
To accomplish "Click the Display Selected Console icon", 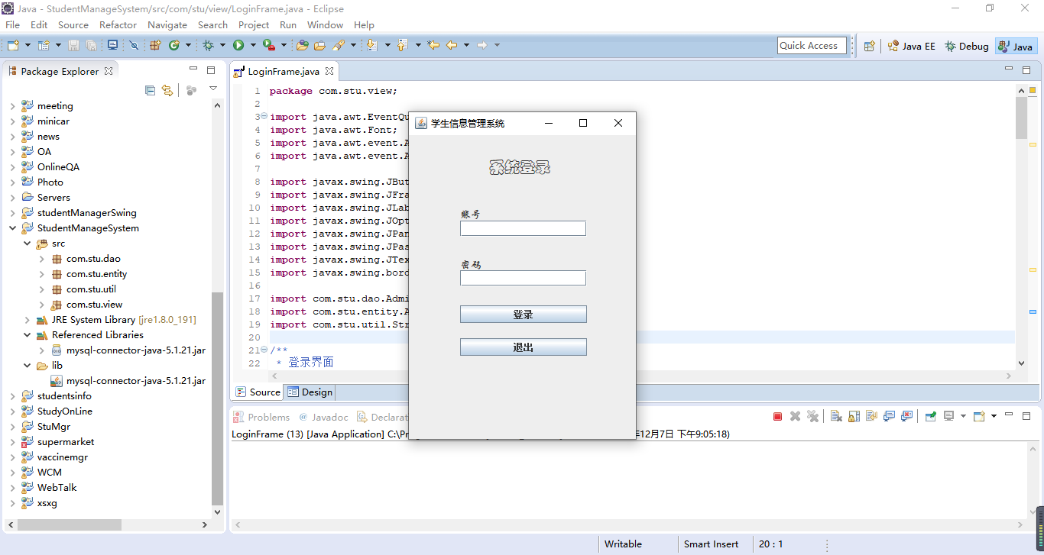I will 949,416.
